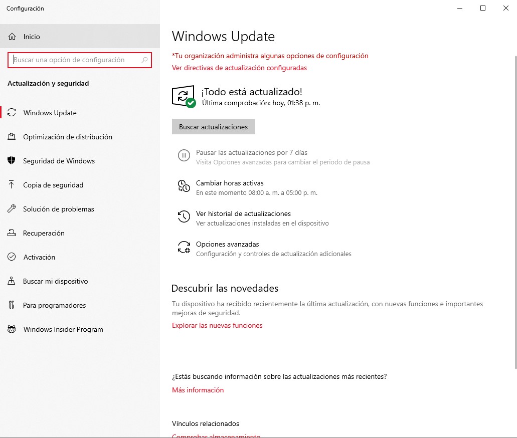Return to Inicio settings home
This screenshot has height=438, width=517.
80,36
